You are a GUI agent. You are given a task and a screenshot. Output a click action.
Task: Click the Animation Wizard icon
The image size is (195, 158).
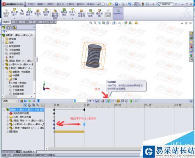(103, 101)
